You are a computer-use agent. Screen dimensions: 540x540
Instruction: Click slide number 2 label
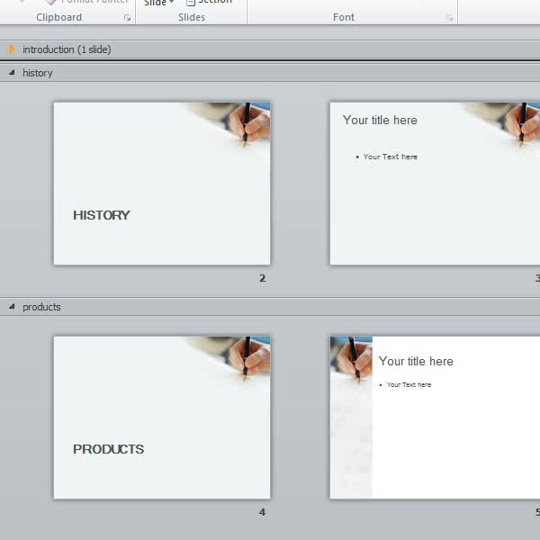263,278
